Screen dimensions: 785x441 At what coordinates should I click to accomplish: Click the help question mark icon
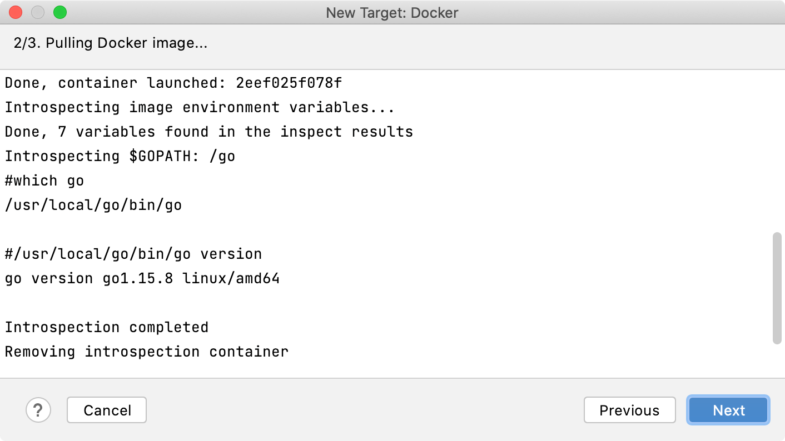coord(38,410)
